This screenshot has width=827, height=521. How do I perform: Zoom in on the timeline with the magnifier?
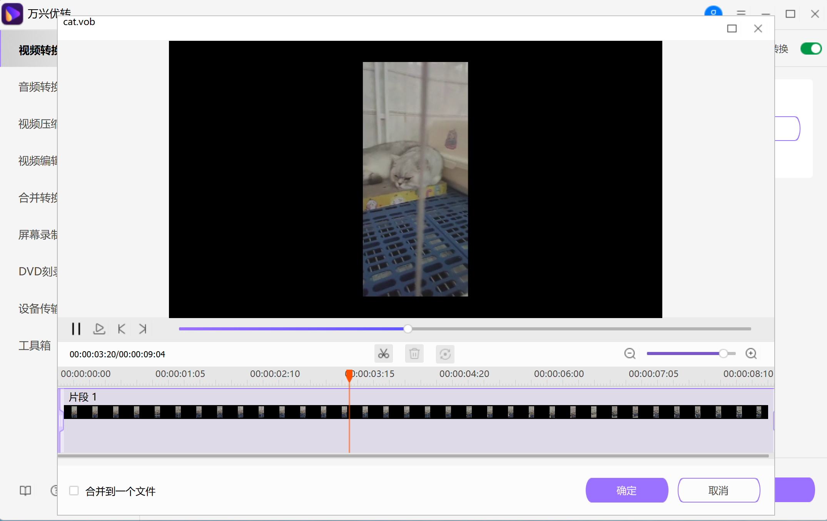pos(751,353)
